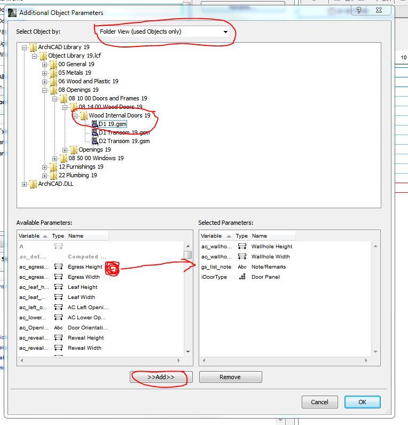The width and height of the screenshot is (408, 425).
Task: Click the selected parameters Name column header
Action: tap(273, 236)
